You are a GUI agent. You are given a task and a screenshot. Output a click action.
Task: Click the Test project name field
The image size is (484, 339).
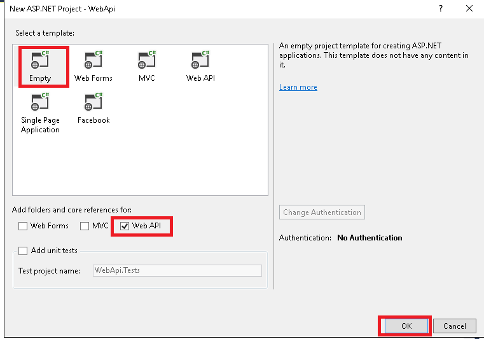point(177,270)
